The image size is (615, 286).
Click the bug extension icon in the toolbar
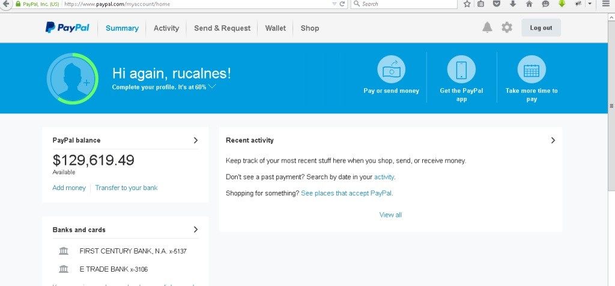[x=578, y=4]
